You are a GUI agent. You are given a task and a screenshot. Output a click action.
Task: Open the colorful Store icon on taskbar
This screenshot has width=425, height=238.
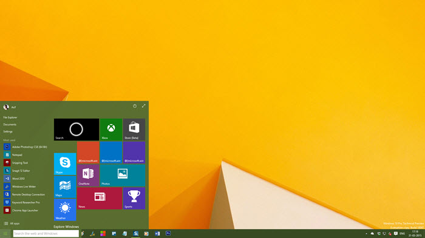(103, 234)
